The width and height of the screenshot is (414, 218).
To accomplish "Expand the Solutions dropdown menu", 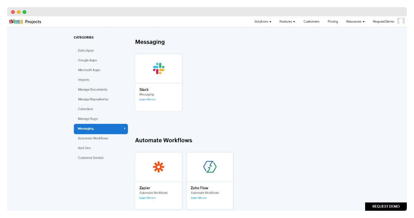I will click(263, 22).
